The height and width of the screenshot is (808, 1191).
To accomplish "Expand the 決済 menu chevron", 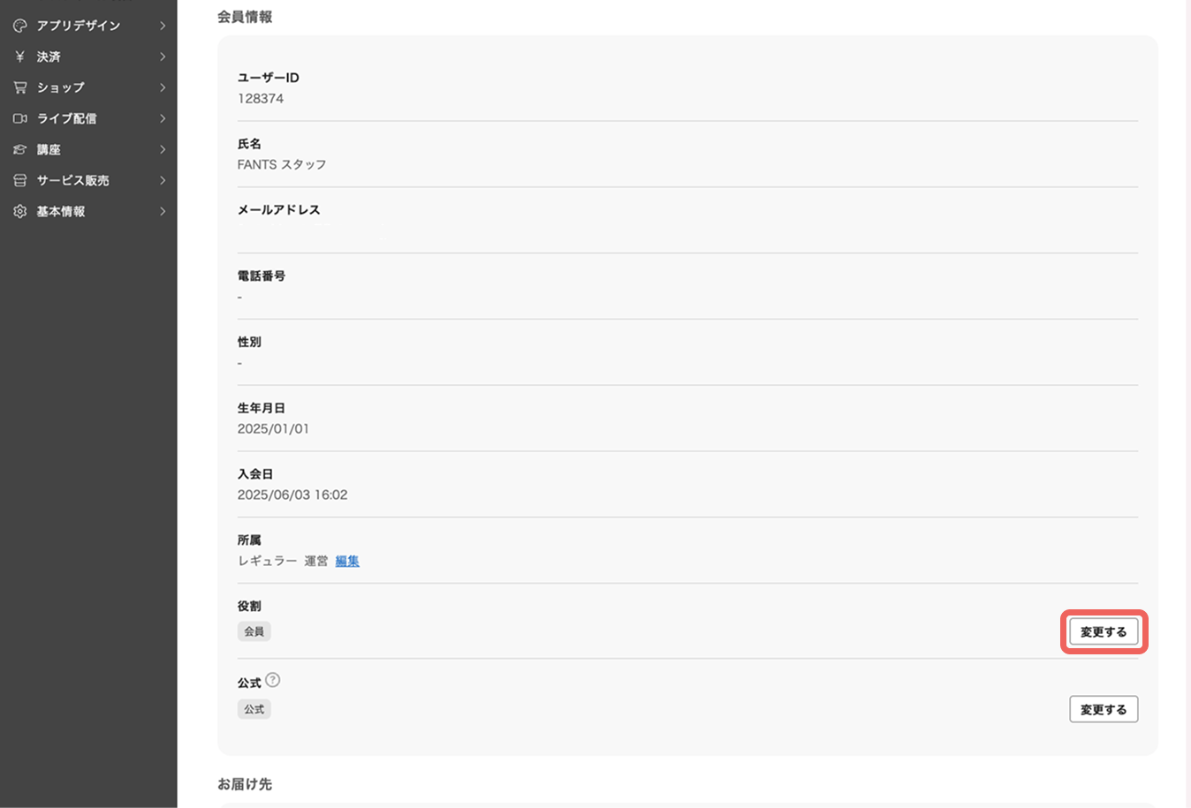I will click(163, 57).
